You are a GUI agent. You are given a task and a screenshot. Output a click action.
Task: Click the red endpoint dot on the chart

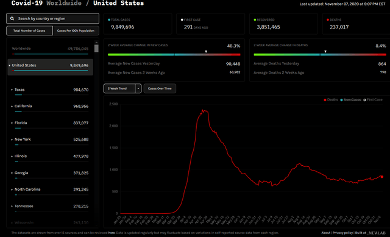pos(382,177)
